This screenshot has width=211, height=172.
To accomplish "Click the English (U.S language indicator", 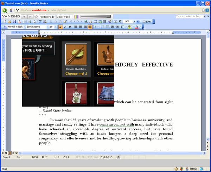I will pos(107,157).
